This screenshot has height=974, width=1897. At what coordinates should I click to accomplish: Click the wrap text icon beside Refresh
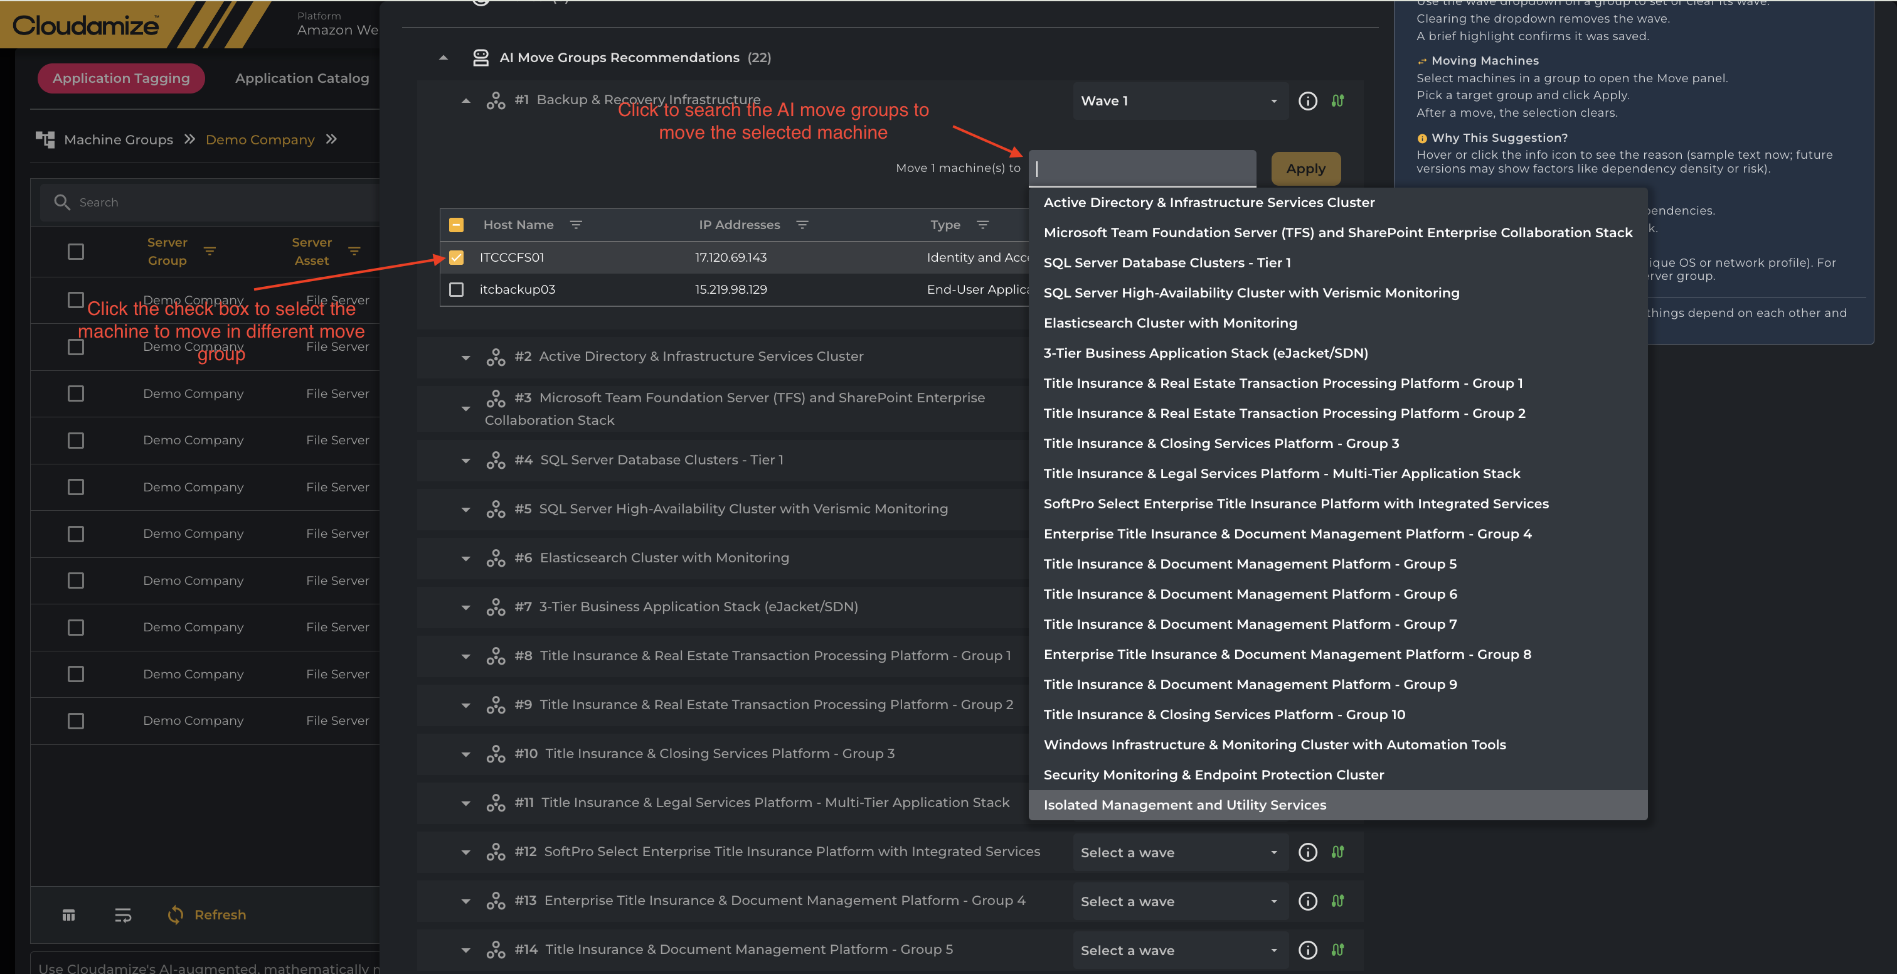pyautogui.click(x=123, y=915)
